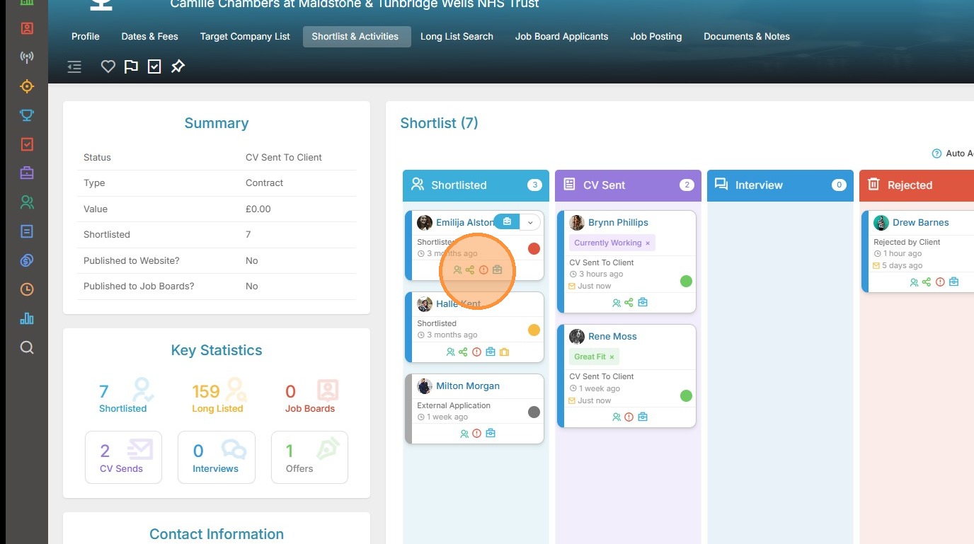The image size is (974, 544).
Task: Collapse the side menu with the indent icon
Action: [x=74, y=66]
